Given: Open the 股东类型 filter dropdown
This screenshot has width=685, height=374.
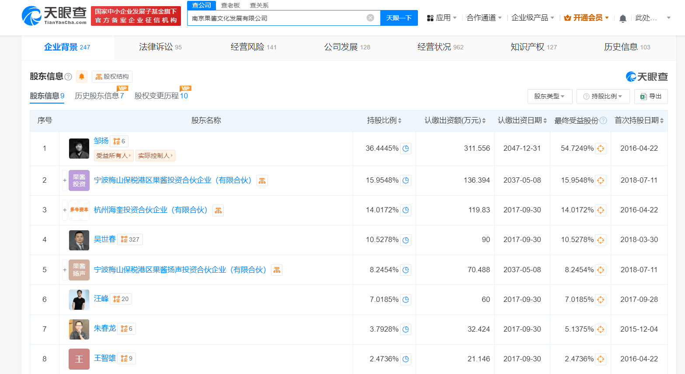Looking at the screenshot, I should [549, 96].
